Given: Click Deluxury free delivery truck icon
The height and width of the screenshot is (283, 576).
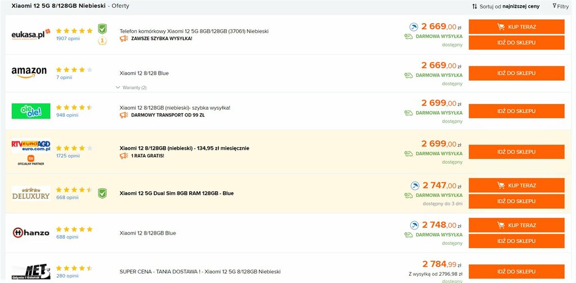Looking at the screenshot, I should [x=408, y=195].
